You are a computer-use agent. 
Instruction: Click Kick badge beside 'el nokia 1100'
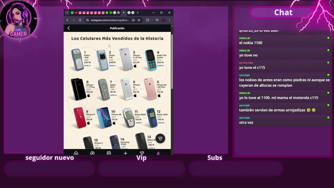[328, 38]
